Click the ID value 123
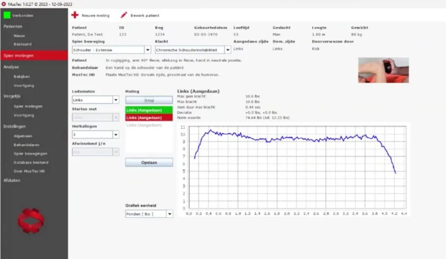 pos(122,34)
